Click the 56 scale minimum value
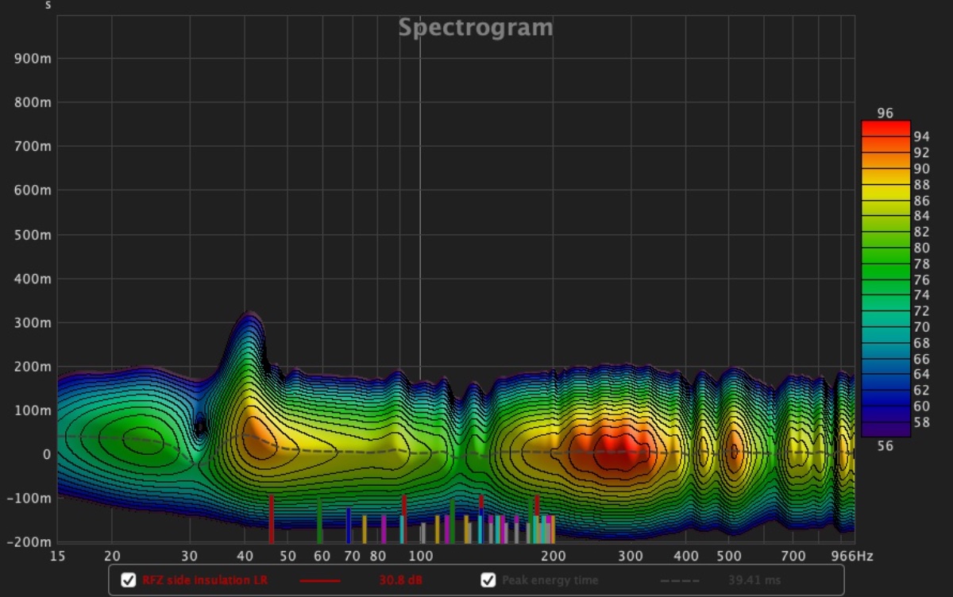Image resolution: width=953 pixels, height=597 pixels. (885, 446)
